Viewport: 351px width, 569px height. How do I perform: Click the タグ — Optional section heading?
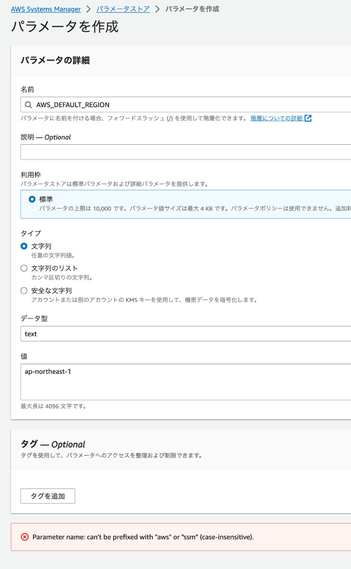tap(53, 444)
